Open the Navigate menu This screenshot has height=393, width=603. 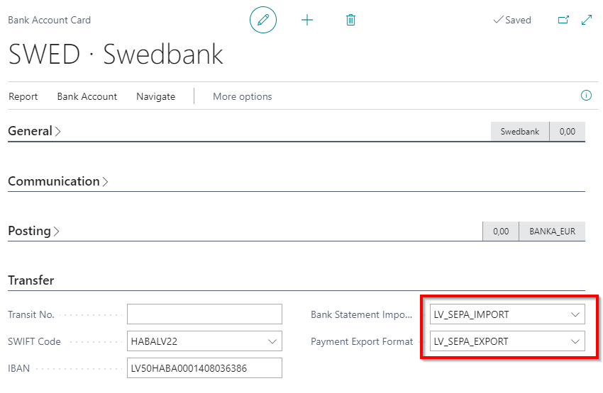pos(156,96)
